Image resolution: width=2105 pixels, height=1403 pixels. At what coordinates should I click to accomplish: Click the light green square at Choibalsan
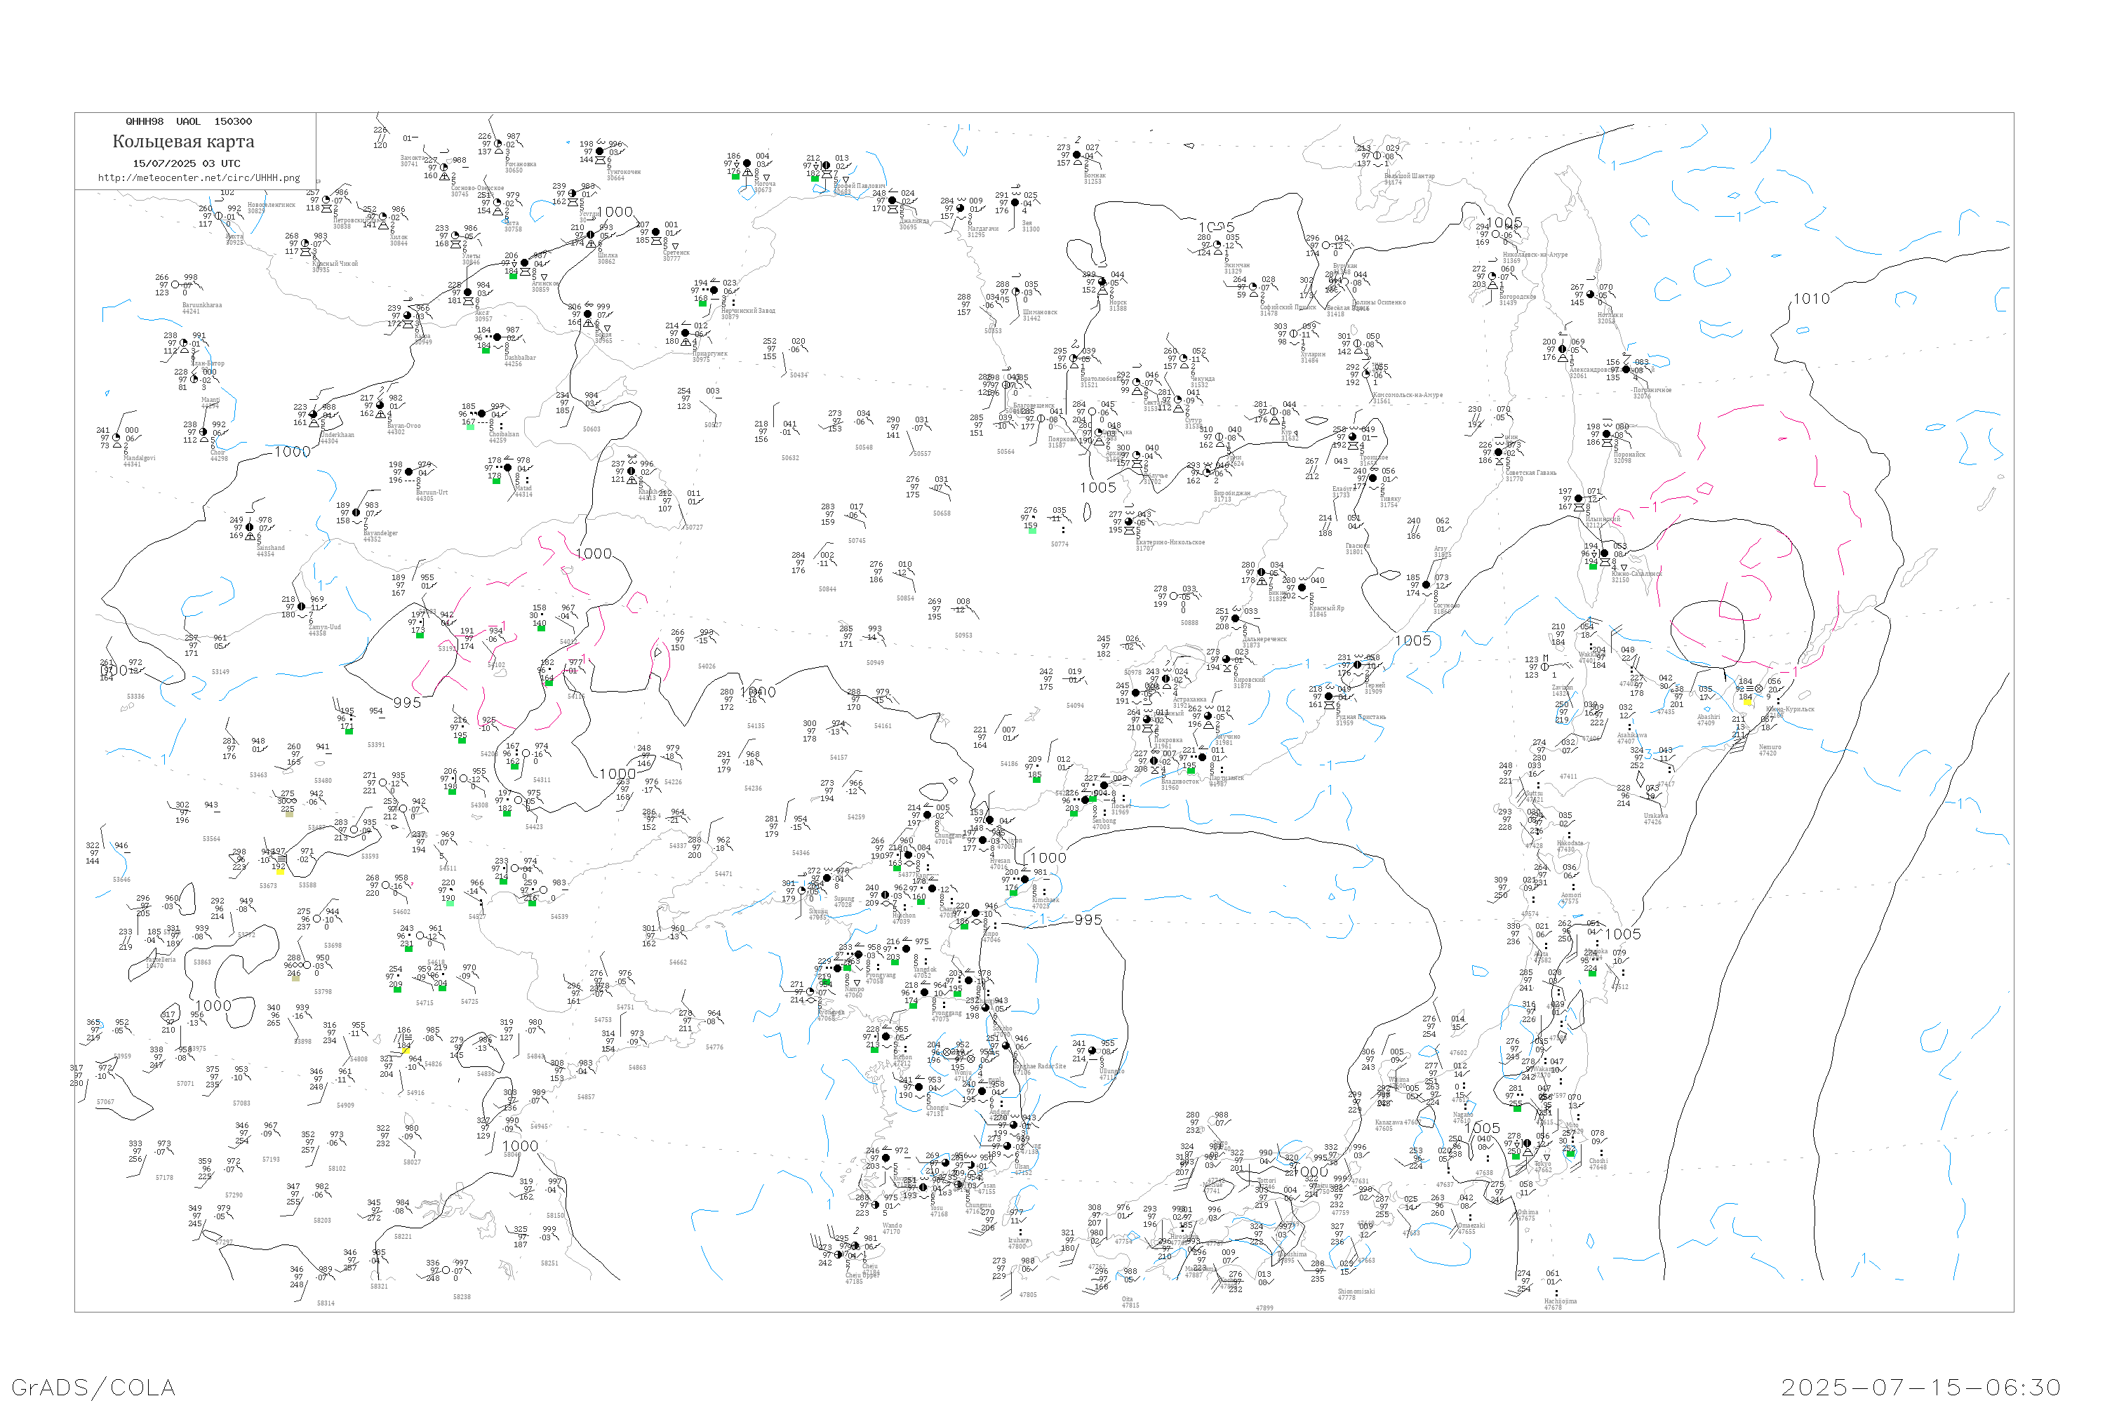click(471, 427)
